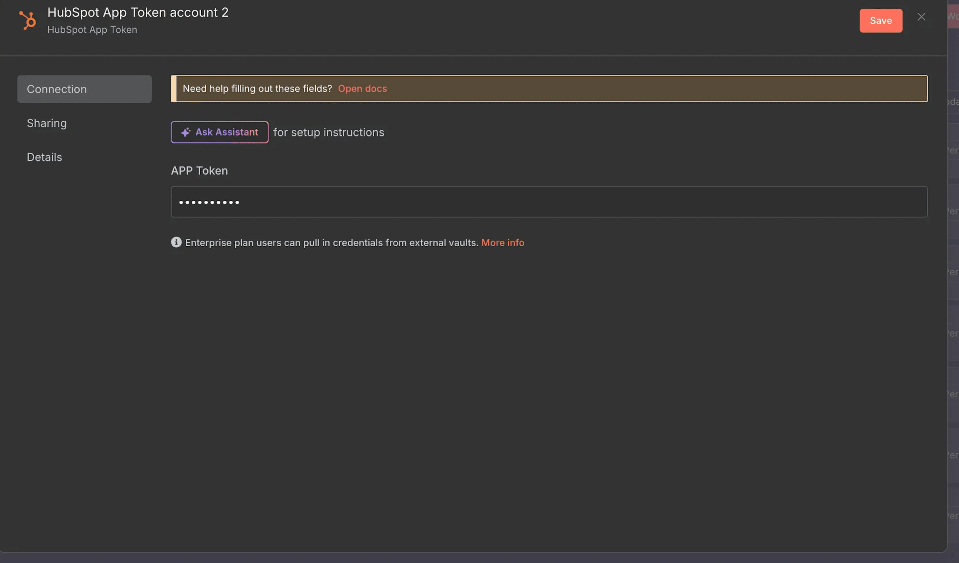Open the More info link
Image resolution: width=959 pixels, height=563 pixels.
(503, 243)
